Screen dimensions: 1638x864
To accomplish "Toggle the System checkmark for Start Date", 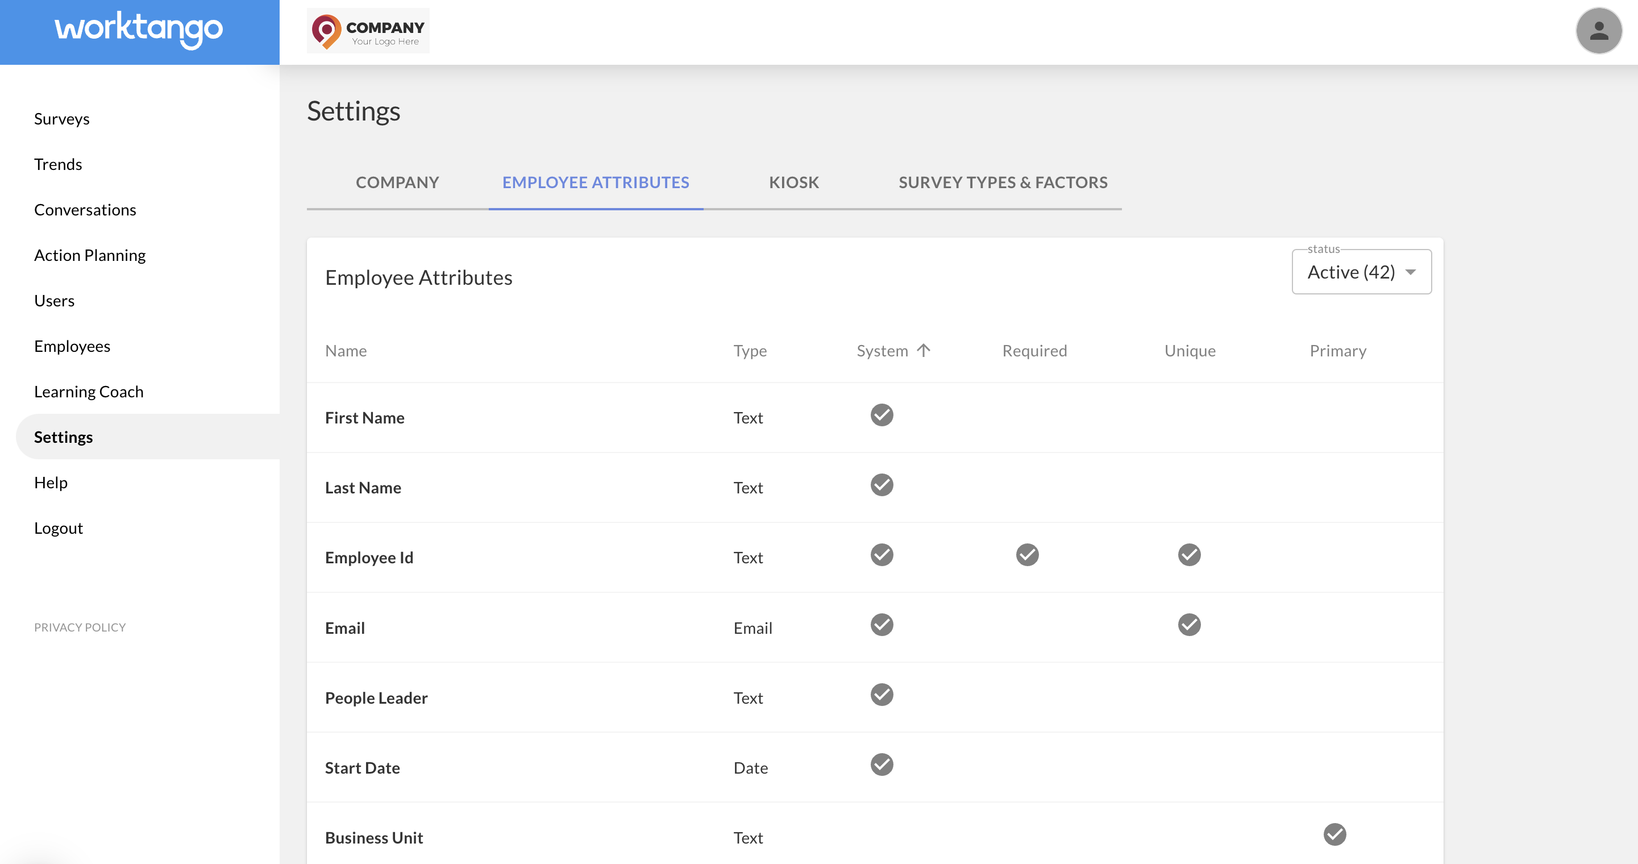I will tap(882, 765).
